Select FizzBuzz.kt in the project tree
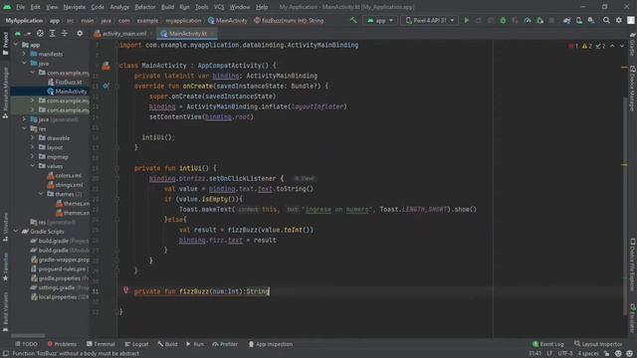The width and height of the screenshot is (637, 358). 65,82
